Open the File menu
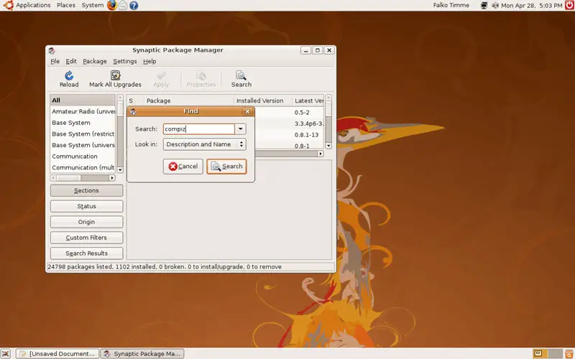 55,61
